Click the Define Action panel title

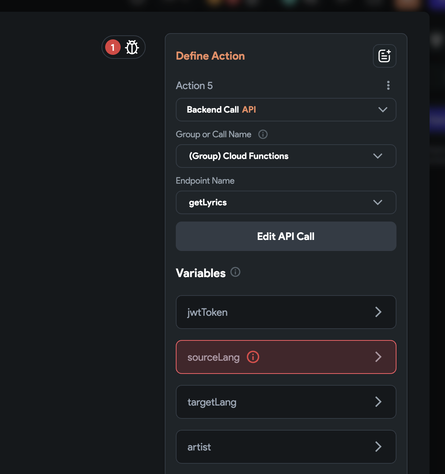coord(210,56)
